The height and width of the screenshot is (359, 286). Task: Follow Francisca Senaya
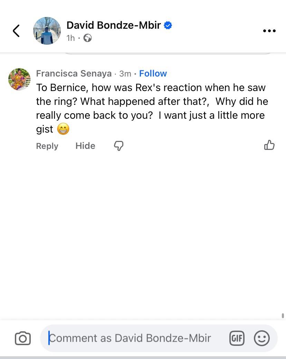[153, 73]
